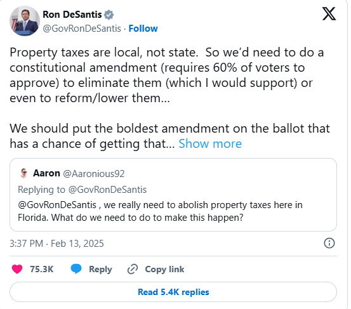The image size is (351, 309).
Task: Click the Reply label
Action: pyautogui.click(x=100, y=269)
